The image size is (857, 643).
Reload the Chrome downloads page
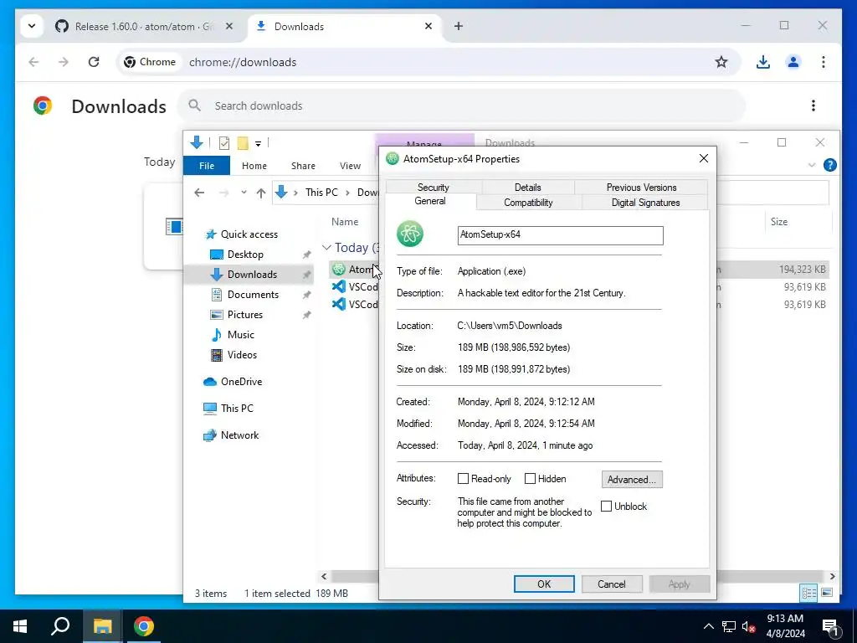coord(94,62)
